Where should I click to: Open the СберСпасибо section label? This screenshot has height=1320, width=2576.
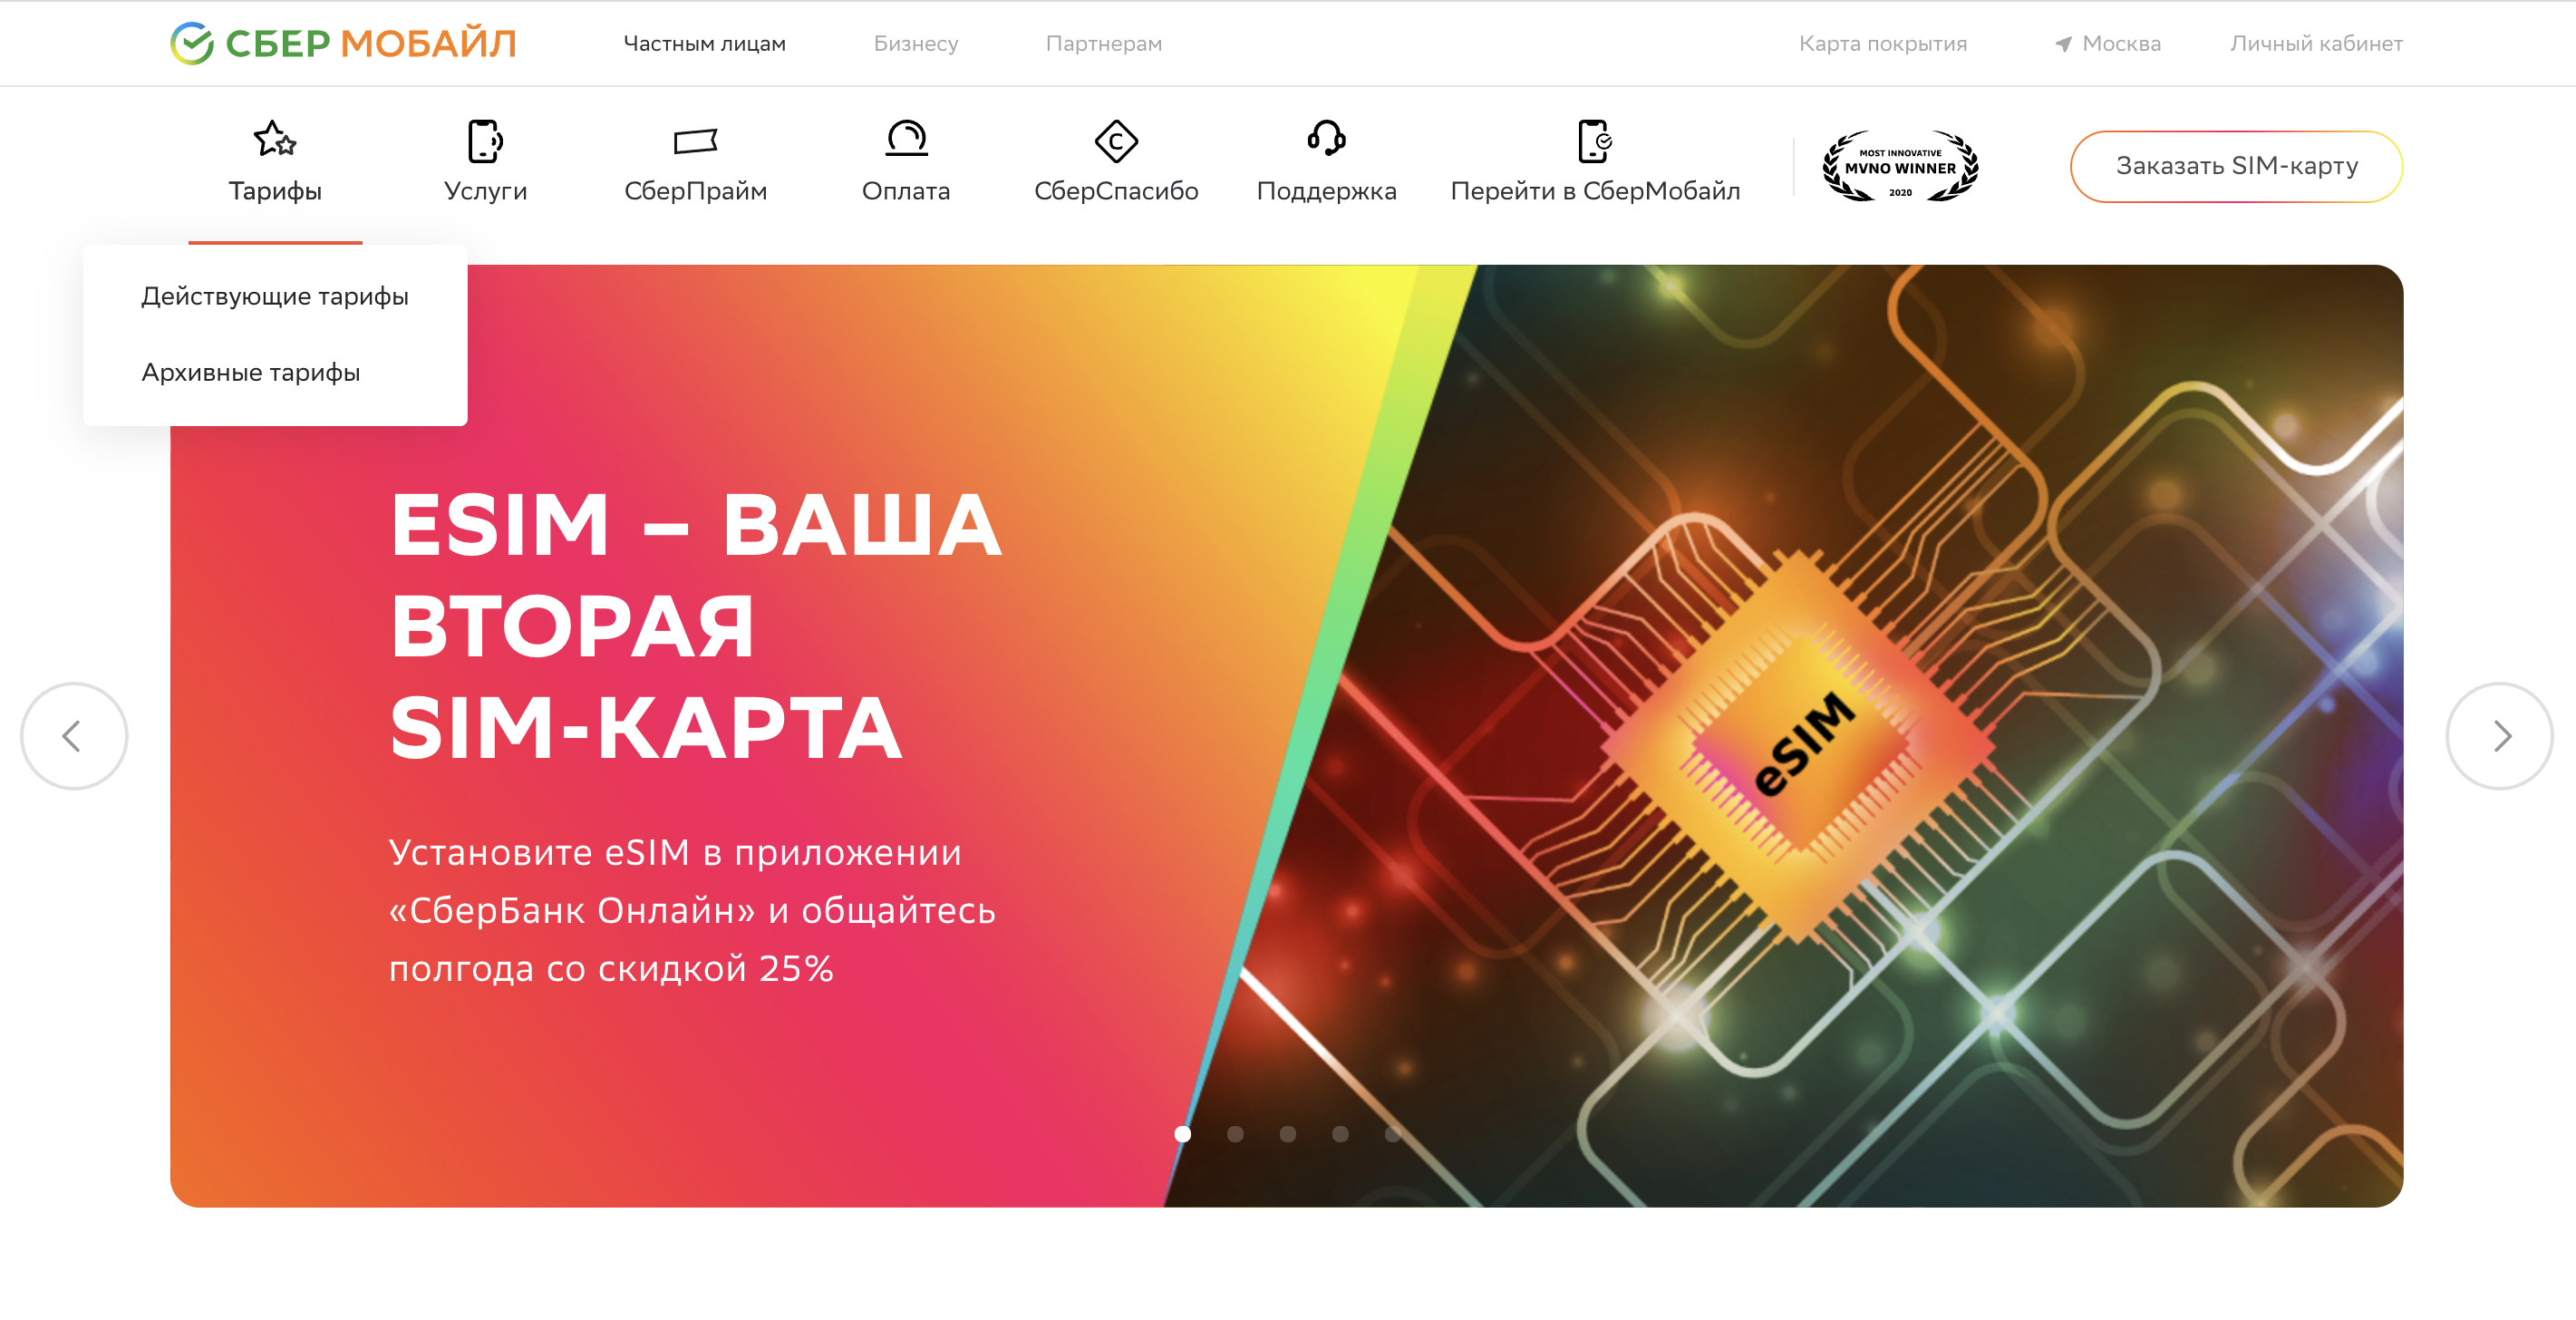pos(1116,191)
